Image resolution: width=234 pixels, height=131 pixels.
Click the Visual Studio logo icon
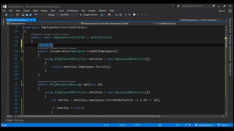click(x=4, y=7)
